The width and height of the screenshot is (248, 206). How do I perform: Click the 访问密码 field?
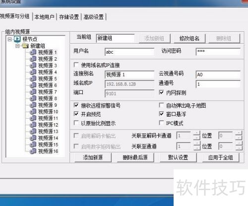pyautogui.click(x=218, y=52)
